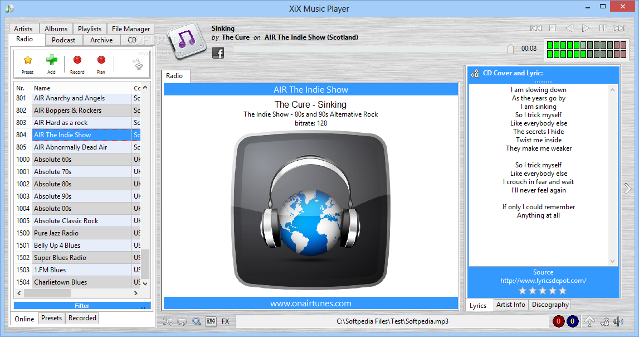The height and width of the screenshot is (337, 639).
Task: Start playback with the Play button
Action: 586,28
